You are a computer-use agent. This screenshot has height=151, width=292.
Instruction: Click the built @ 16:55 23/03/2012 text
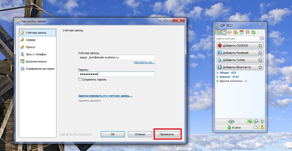coord(76,135)
